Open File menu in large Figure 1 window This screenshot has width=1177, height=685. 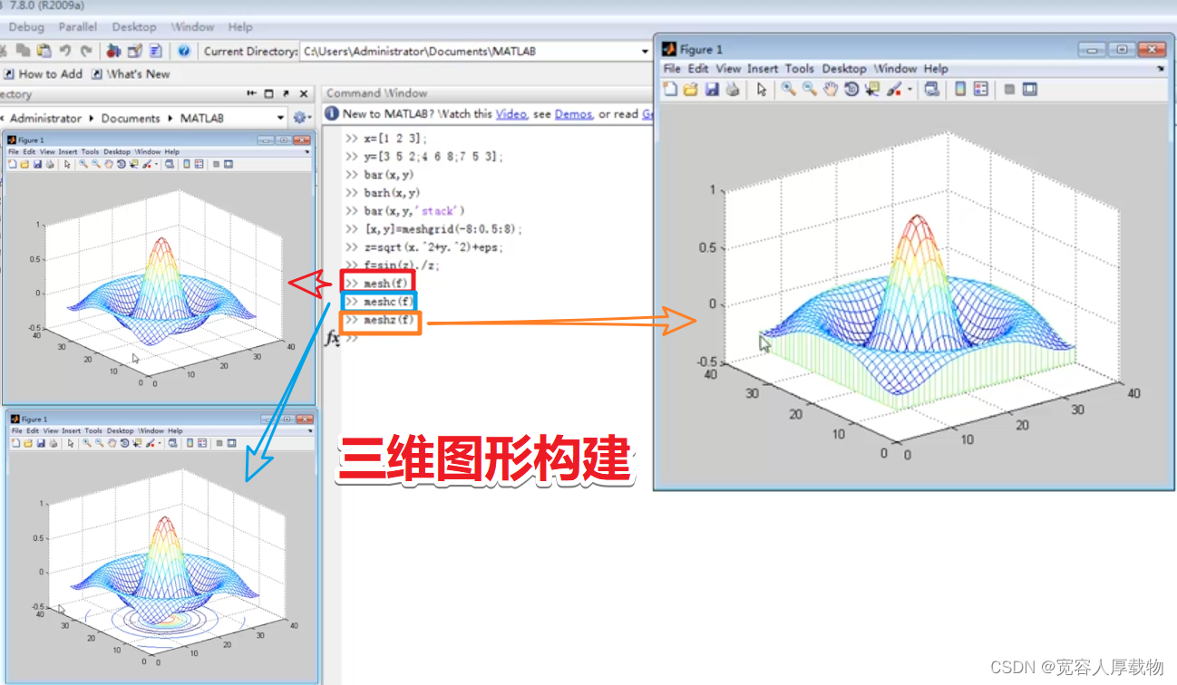pyautogui.click(x=672, y=68)
